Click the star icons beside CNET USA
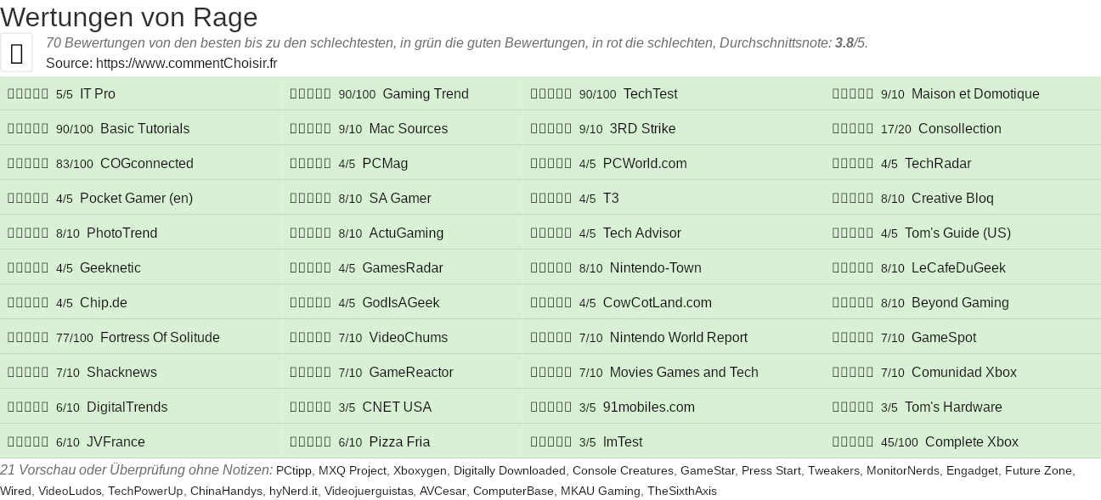 pos(311,407)
